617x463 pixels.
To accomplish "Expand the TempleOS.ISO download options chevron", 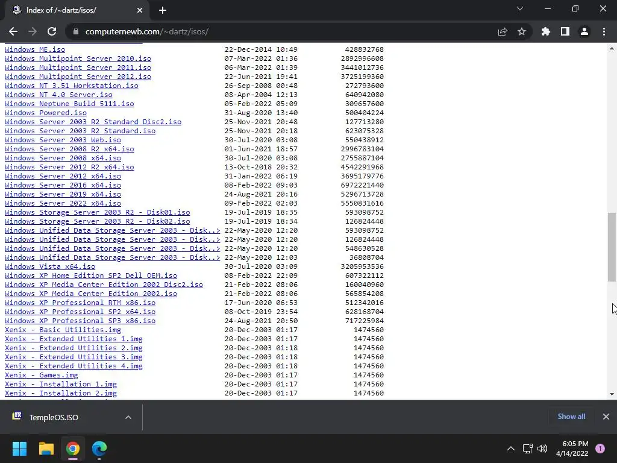I will pos(128,417).
